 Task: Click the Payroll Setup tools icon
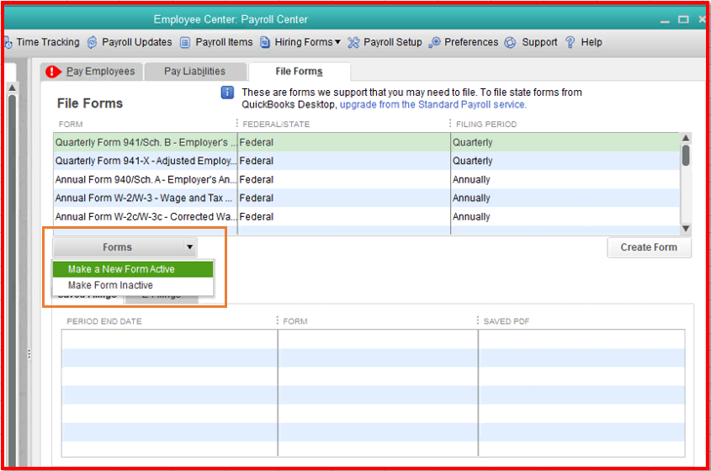353,42
